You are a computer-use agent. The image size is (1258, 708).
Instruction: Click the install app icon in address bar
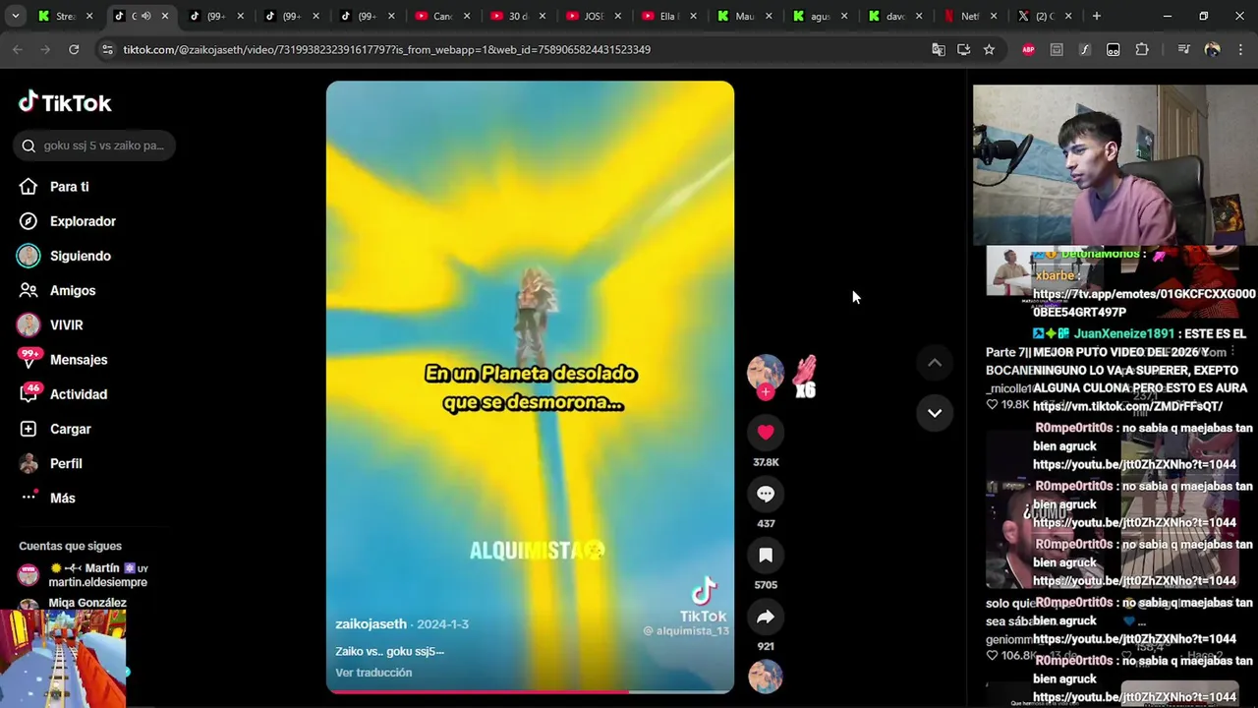(x=964, y=49)
